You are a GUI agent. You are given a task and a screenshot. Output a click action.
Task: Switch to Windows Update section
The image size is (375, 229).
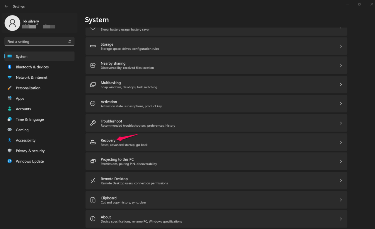coord(30,161)
